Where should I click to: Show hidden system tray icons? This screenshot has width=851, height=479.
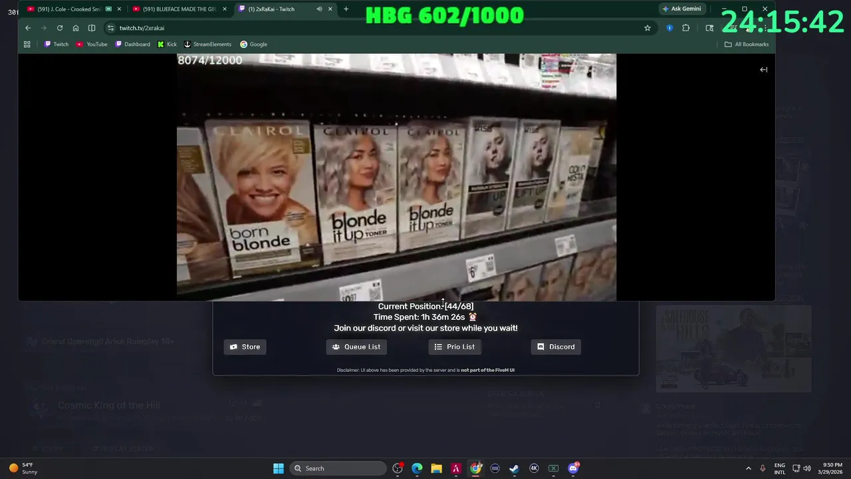point(748,468)
